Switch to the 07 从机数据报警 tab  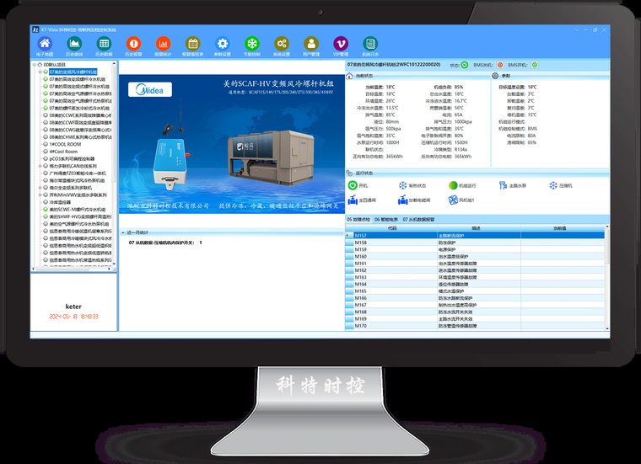click(418, 220)
